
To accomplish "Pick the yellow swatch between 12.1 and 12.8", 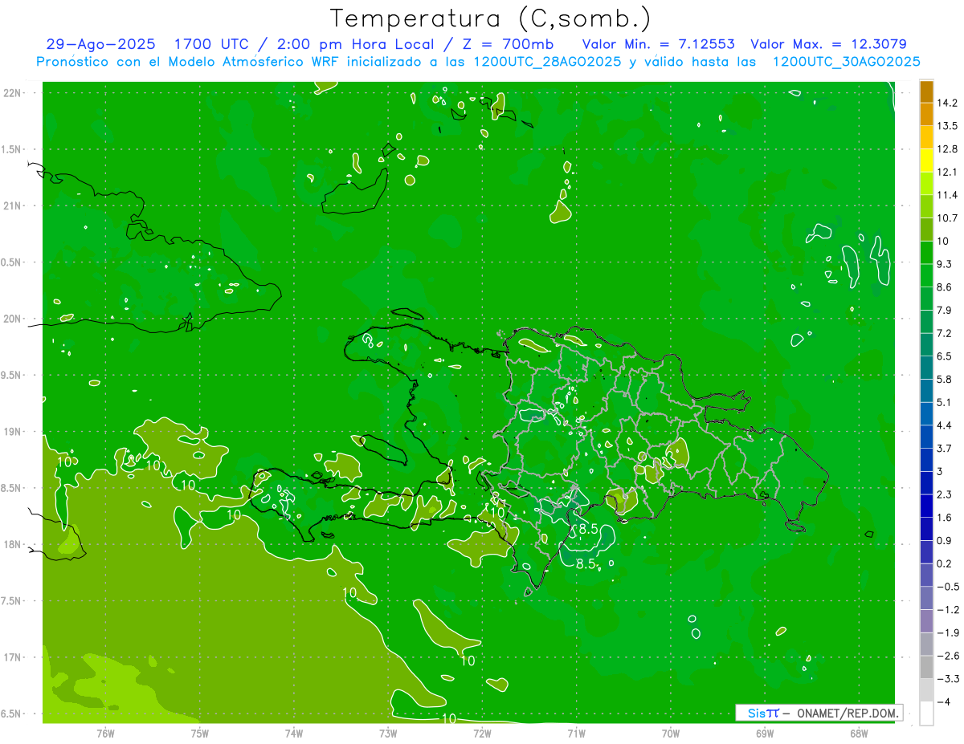I will click(926, 161).
